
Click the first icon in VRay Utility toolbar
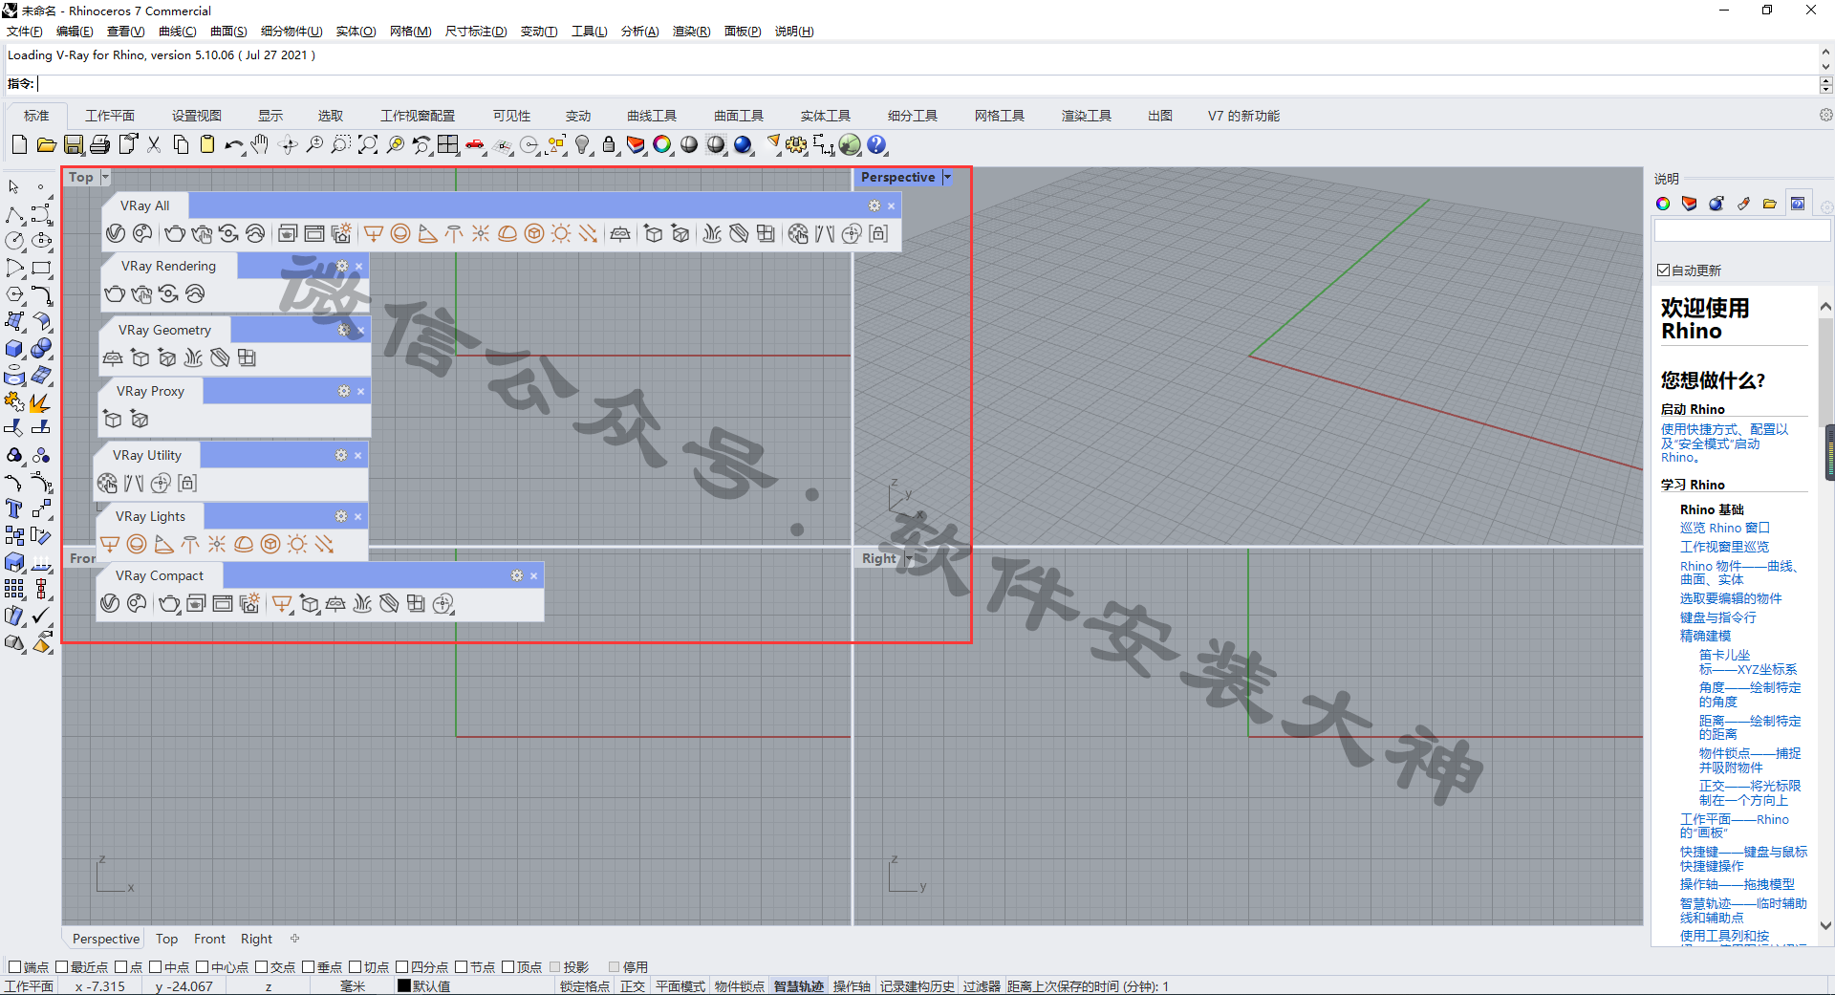107,484
